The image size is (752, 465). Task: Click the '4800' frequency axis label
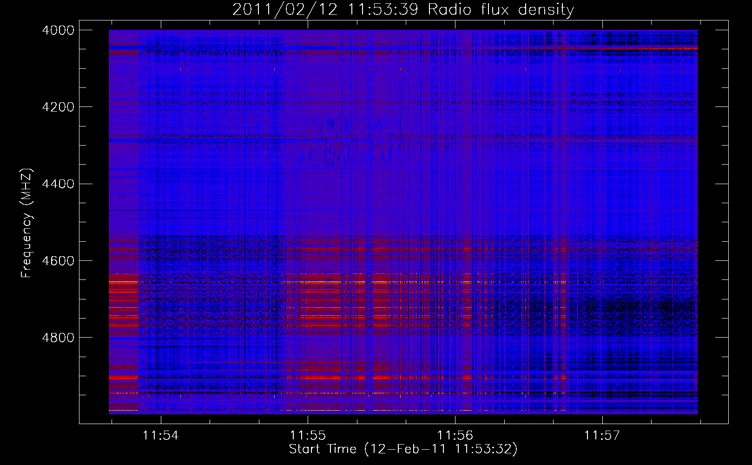[x=58, y=338]
